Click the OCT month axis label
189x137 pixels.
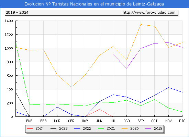coord(154,121)
